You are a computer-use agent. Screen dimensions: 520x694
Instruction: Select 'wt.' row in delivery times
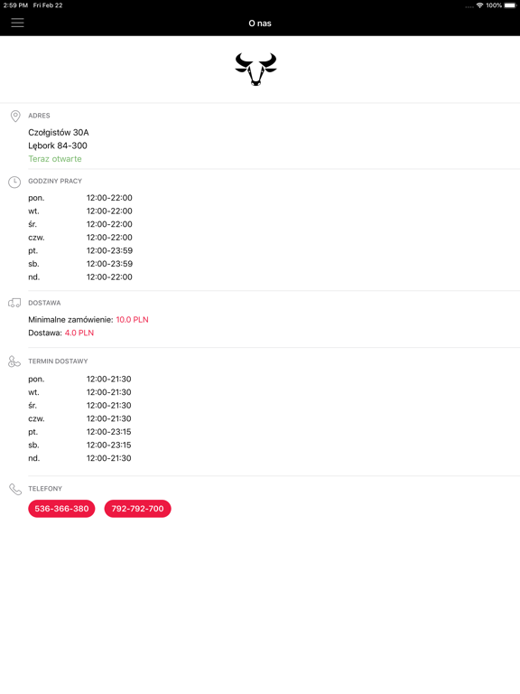click(79, 392)
